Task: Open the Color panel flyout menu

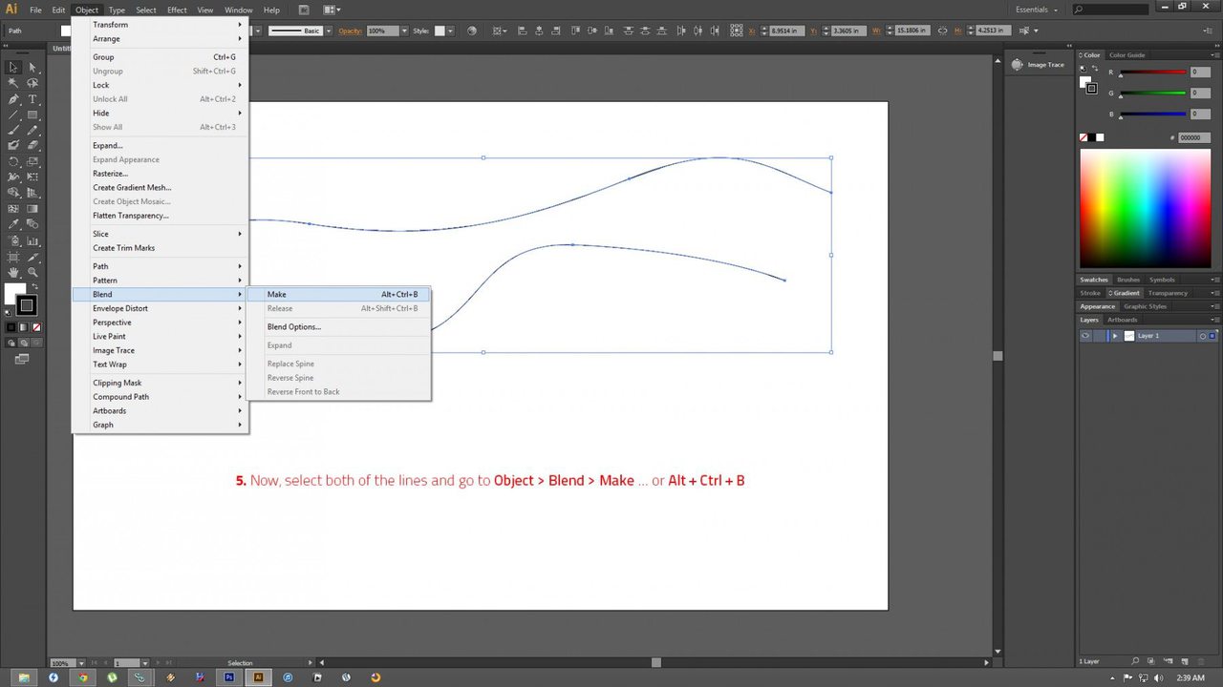Action: 1214,55
